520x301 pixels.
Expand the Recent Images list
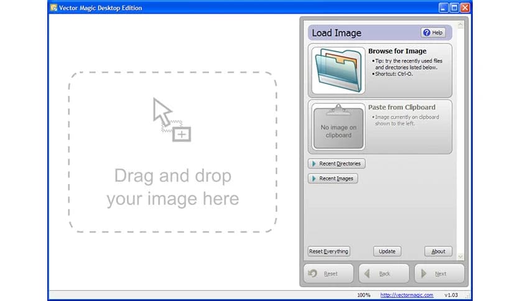[333, 178]
